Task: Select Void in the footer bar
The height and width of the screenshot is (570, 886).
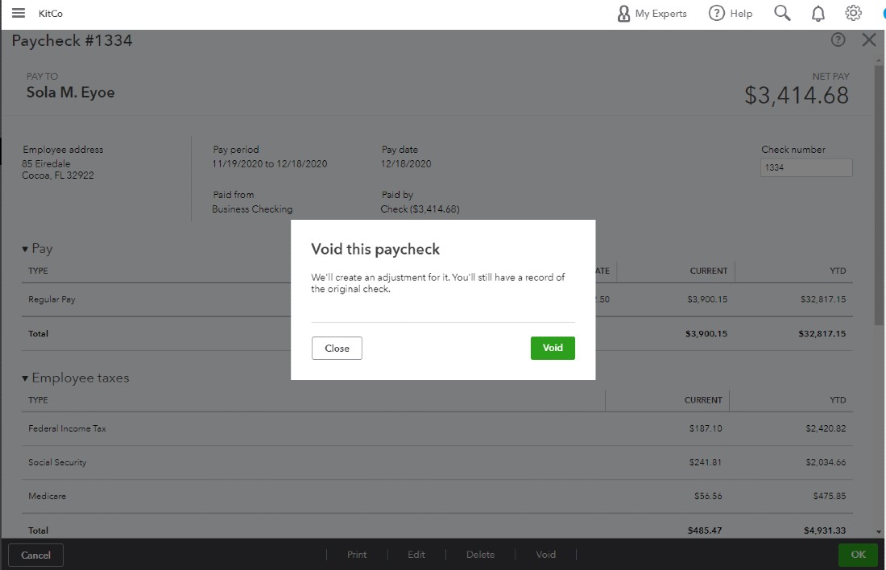Action: pyautogui.click(x=545, y=554)
